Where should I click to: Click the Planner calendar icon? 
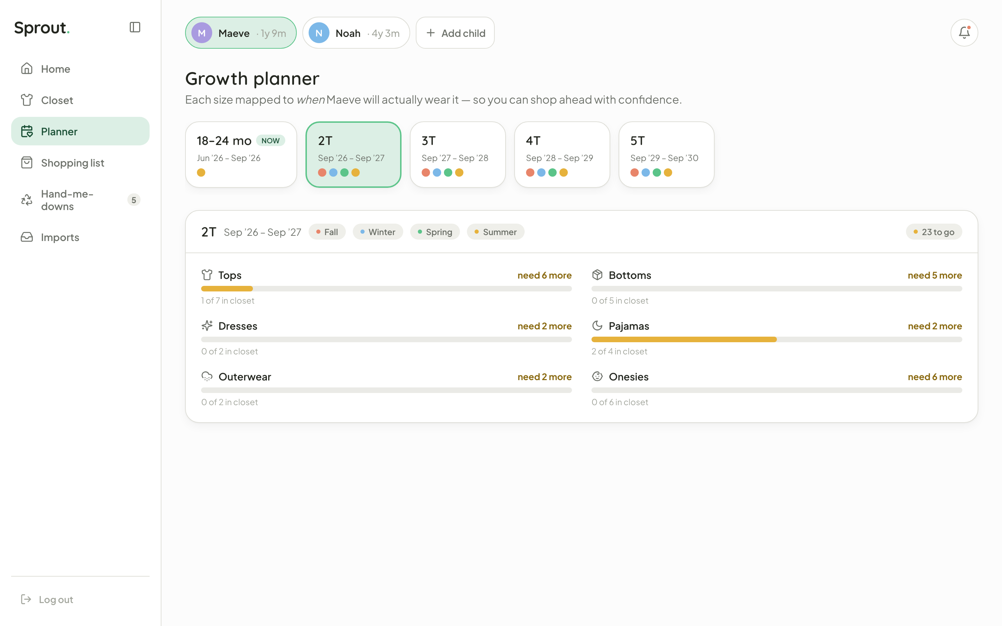click(x=27, y=131)
